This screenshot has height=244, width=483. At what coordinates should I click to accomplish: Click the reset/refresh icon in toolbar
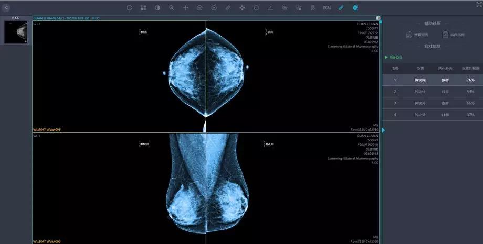click(130, 8)
